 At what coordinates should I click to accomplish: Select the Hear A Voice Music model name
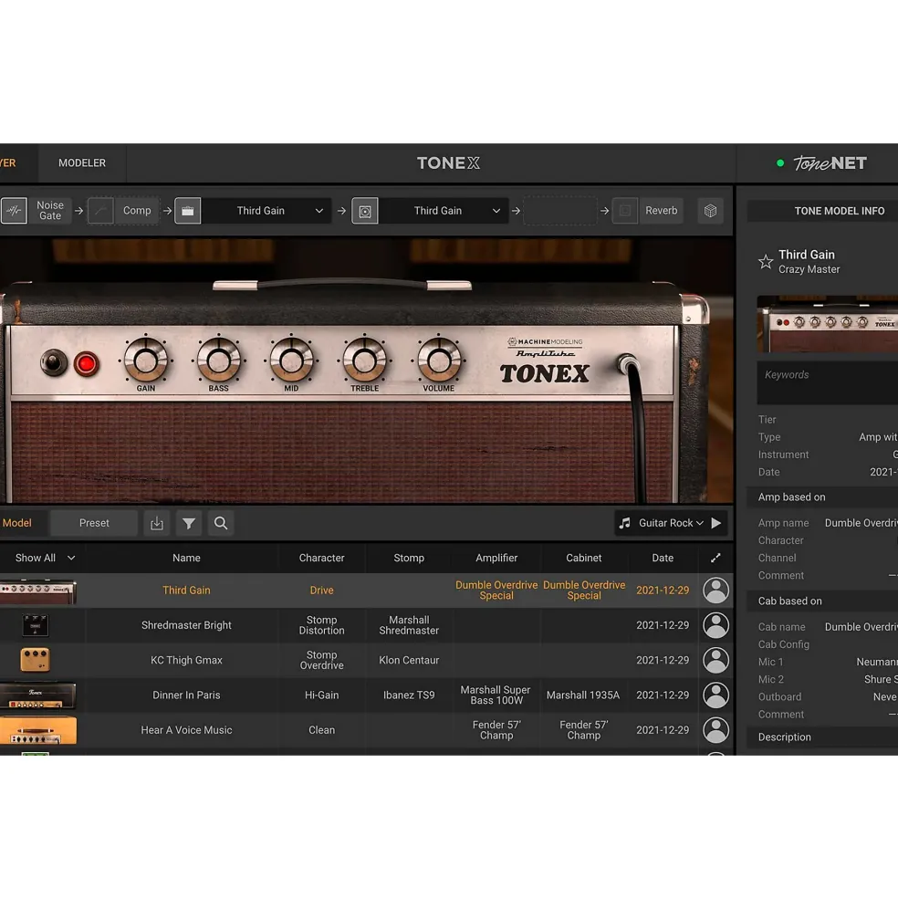(186, 730)
